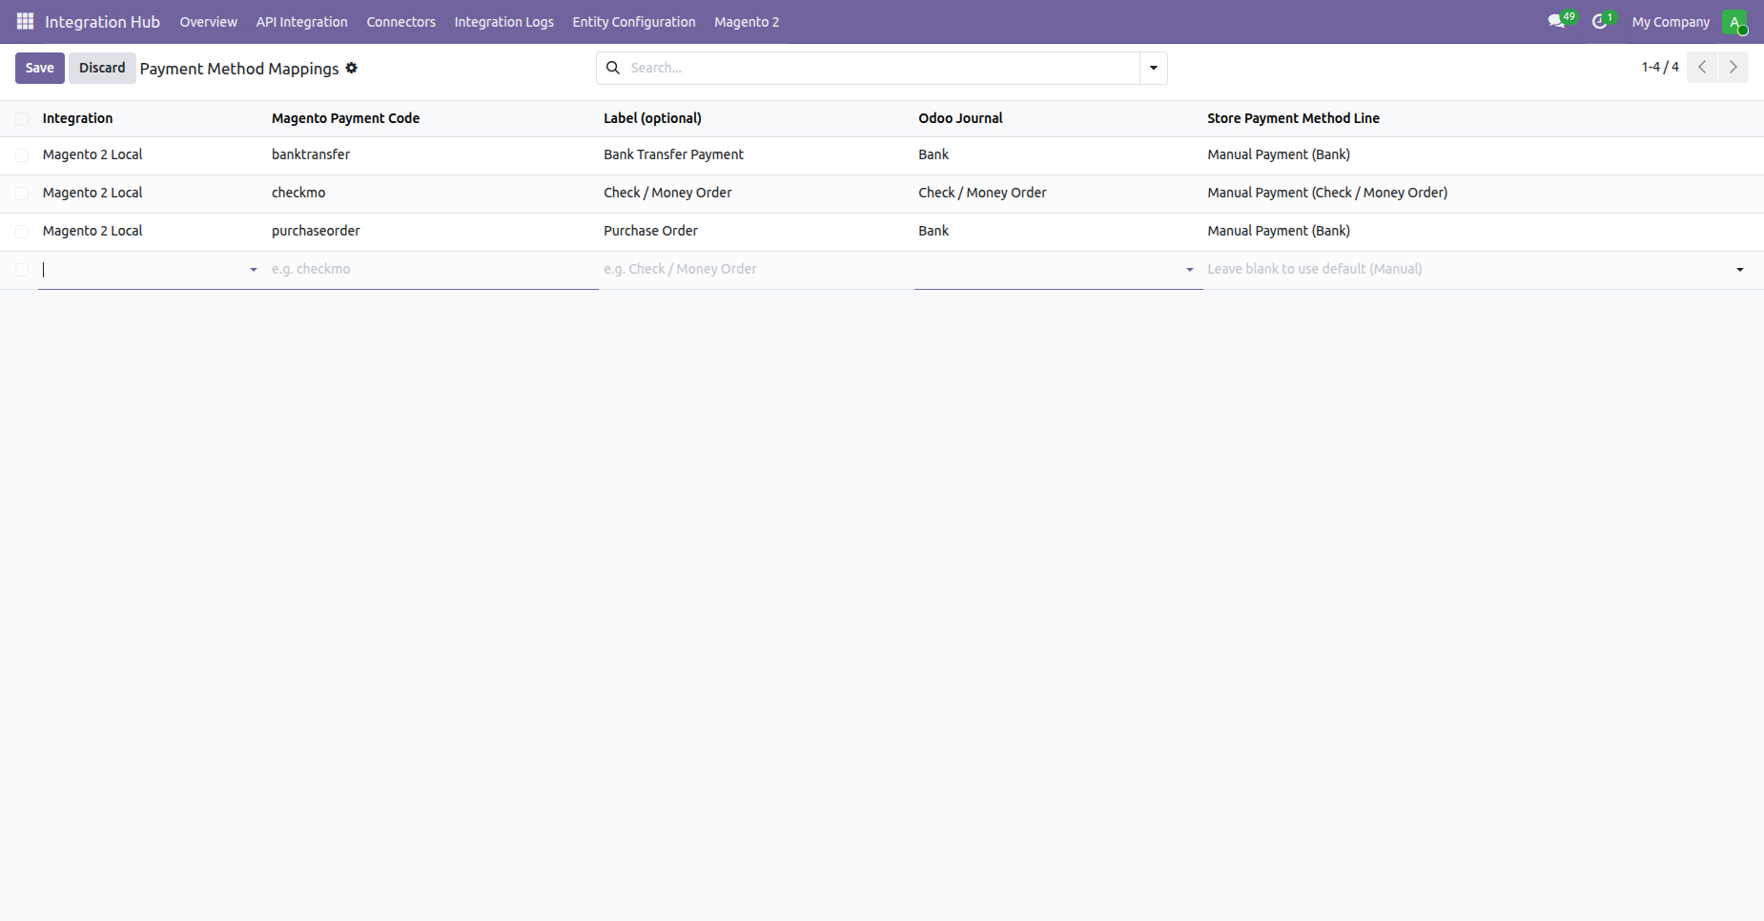This screenshot has width=1764, height=921.
Task: Click the Discard button
Action: [102, 68]
